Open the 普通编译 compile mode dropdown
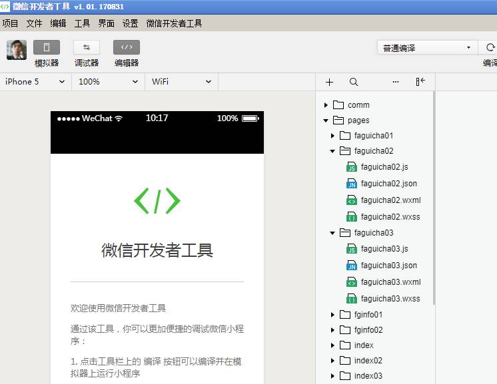Image resolution: width=497 pixels, height=384 pixels. (427, 48)
